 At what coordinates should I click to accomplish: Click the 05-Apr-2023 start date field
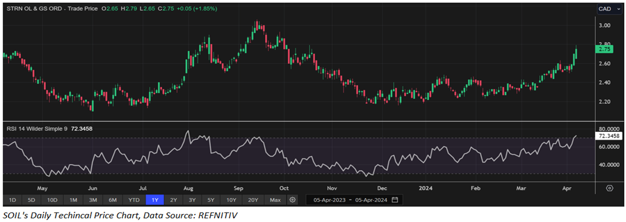[x=328, y=200]
